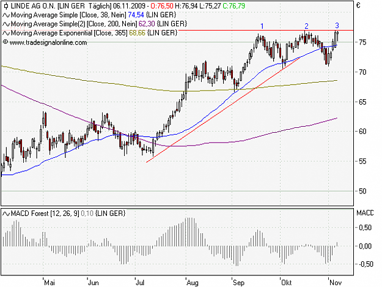Click the line icon before Moving Average Simple(2)
The height and width of the screenshot is (287, 382).
(6, 24)
